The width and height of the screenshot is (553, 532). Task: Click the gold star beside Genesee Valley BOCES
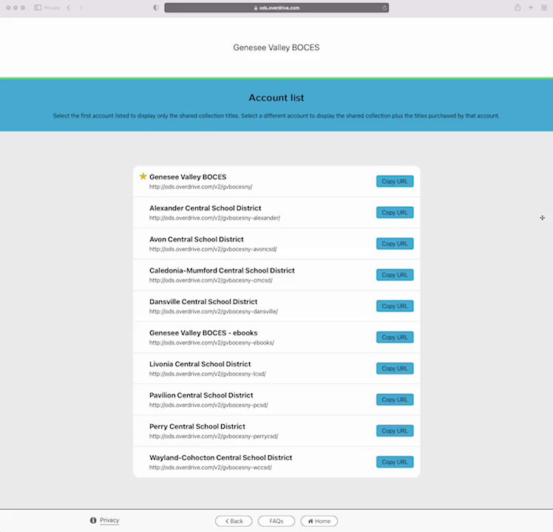tap(143, 177)
